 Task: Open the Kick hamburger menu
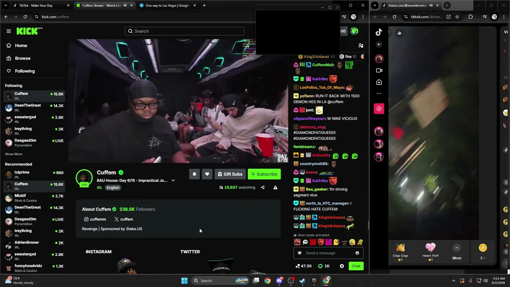[8, 31]
